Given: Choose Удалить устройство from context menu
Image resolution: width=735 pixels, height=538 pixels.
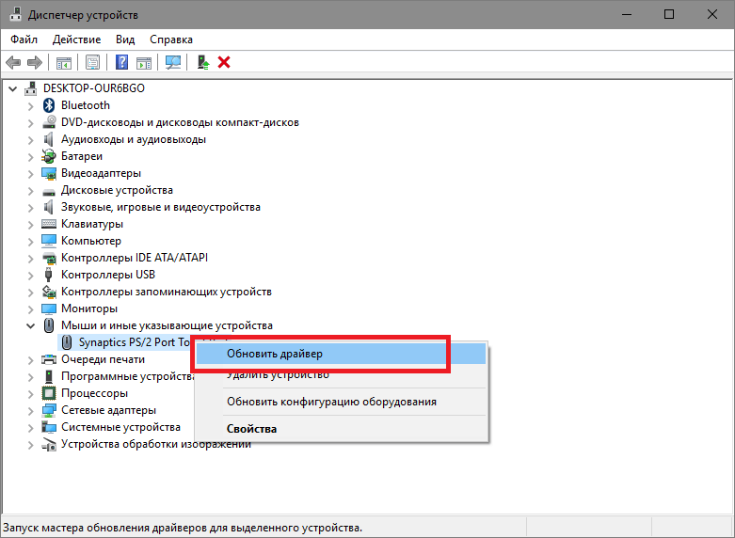Looking at the screenshot, I should 341,374.
